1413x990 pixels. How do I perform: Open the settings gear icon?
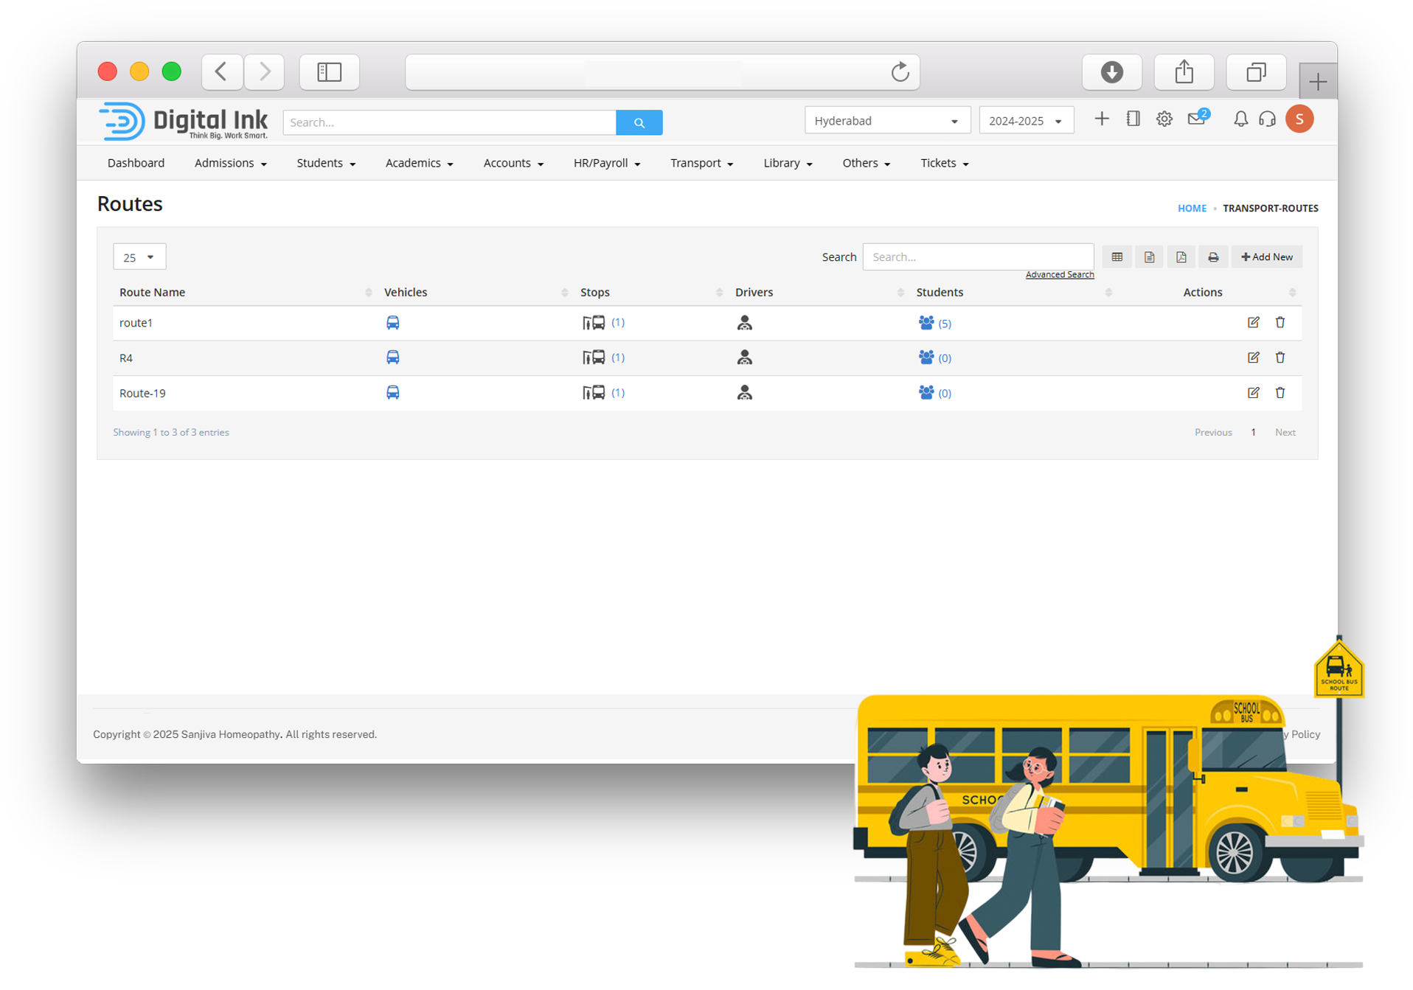click(x=1164, y=119)
